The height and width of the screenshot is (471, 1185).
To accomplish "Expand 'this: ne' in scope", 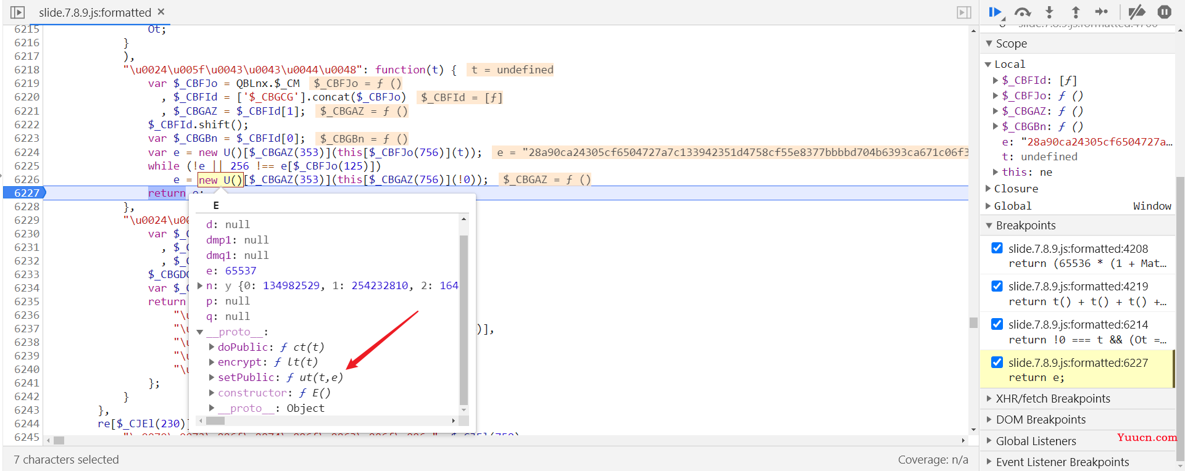I will [x=996, y=172].
